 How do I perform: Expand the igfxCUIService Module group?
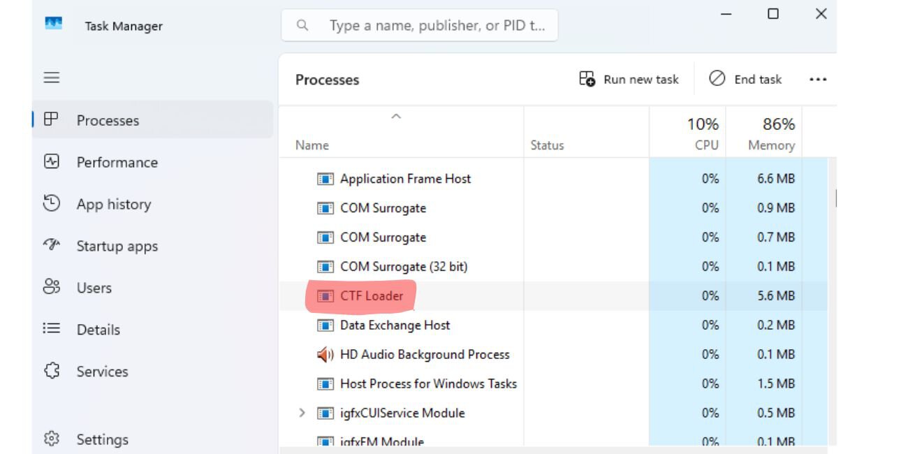[302, 413]
